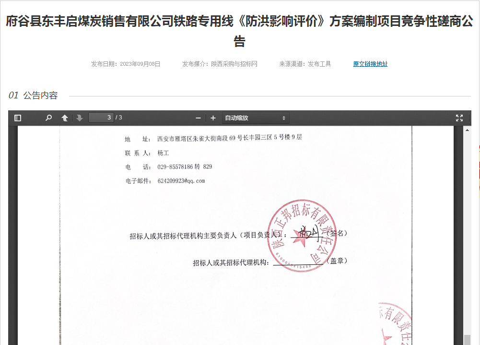Click the contact name 杨工

pos(163,153)
